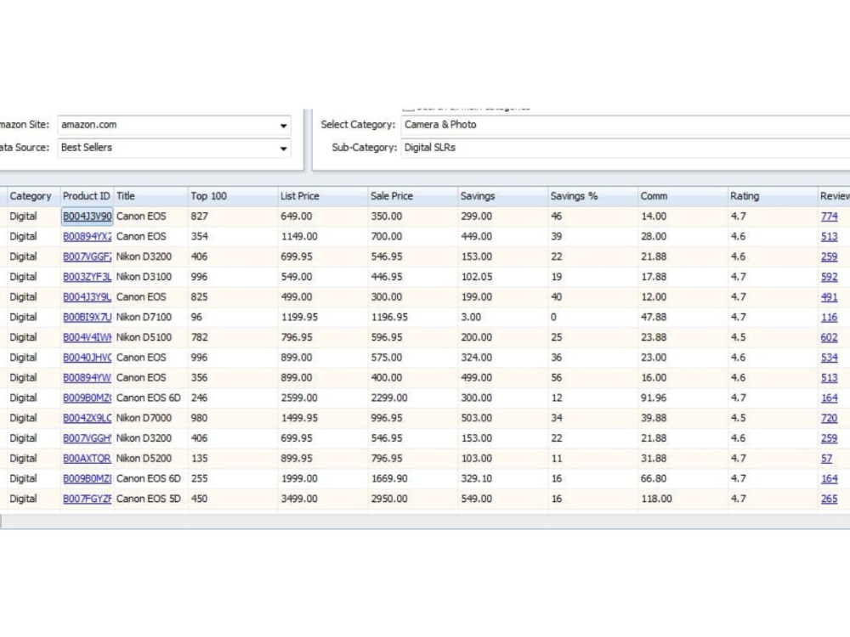Open product link B007VGGF for Nikon D3200
The image size is (850, 637).
88,256
